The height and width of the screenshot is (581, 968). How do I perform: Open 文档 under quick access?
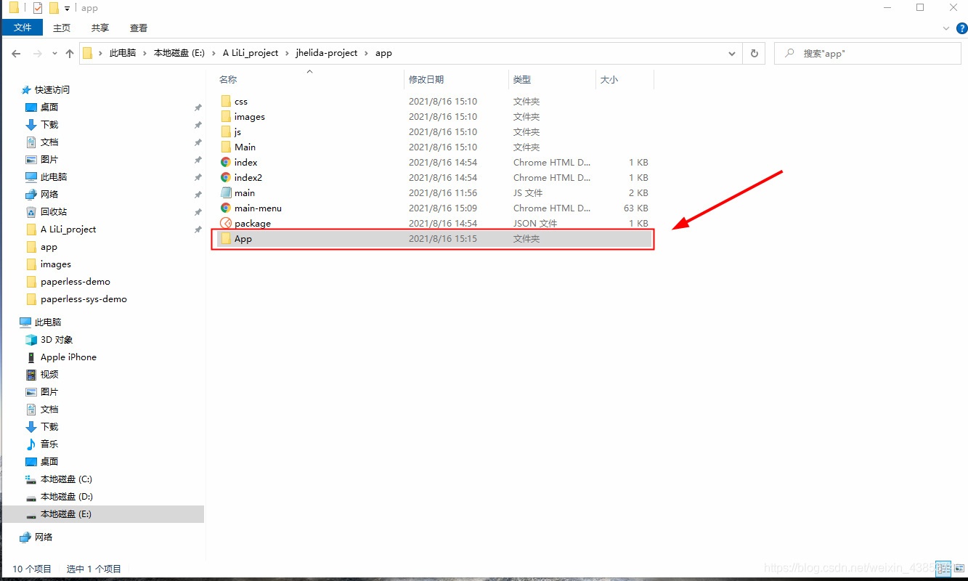(49, 142)
